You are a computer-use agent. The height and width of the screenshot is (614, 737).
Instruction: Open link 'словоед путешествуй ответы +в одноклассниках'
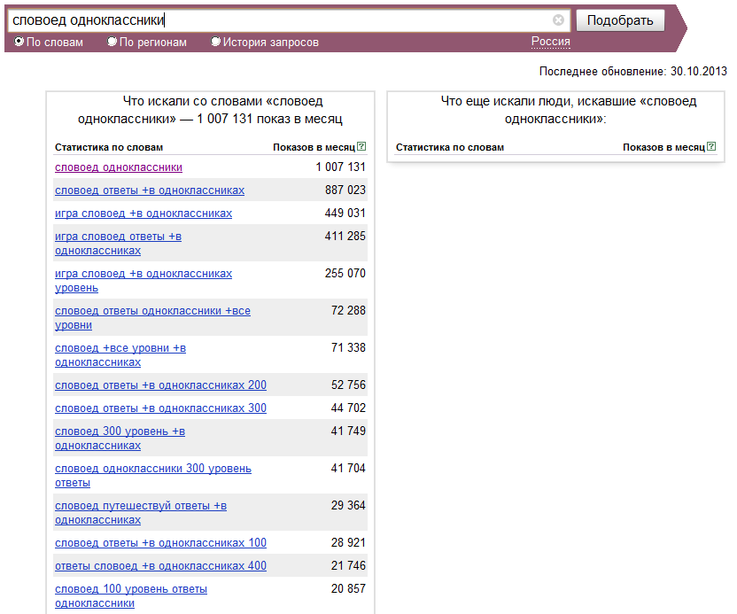(x=141, y=512)
